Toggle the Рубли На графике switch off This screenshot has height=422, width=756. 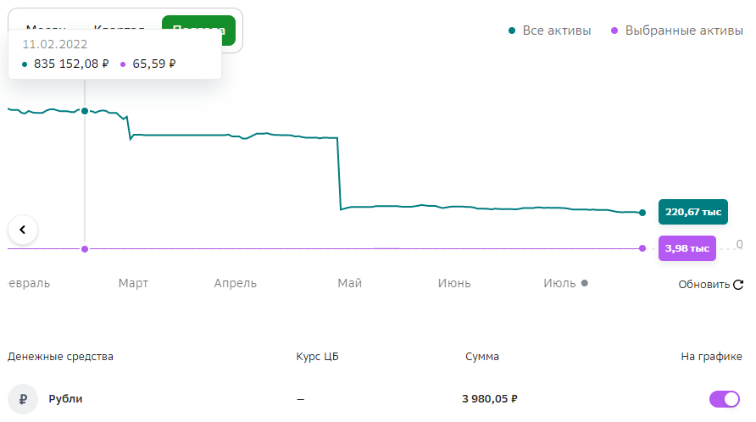[724, 399]
